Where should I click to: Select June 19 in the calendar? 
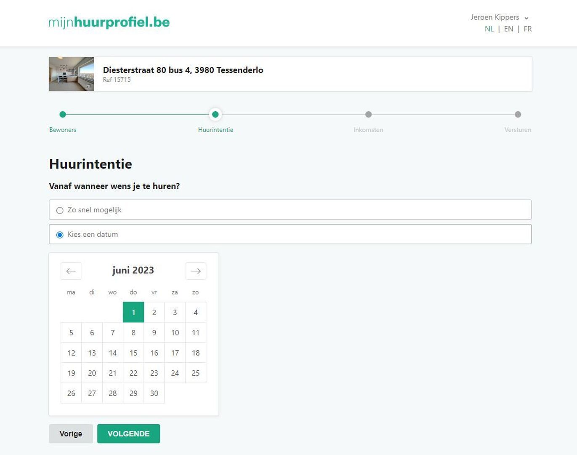click(x=71, y=373)
